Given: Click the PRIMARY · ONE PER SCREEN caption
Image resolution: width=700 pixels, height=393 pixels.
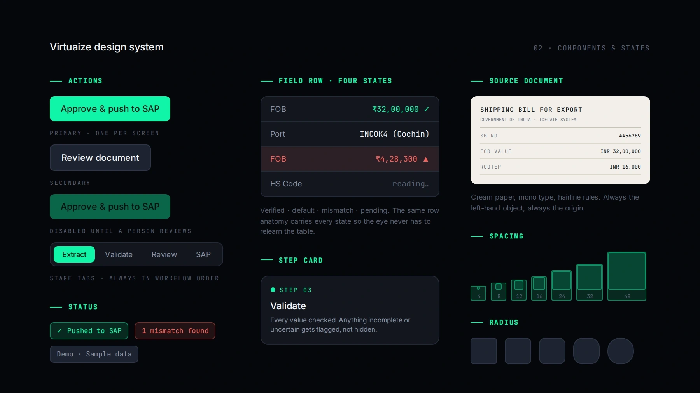Looking at the screenshot, I should (105, 133).
